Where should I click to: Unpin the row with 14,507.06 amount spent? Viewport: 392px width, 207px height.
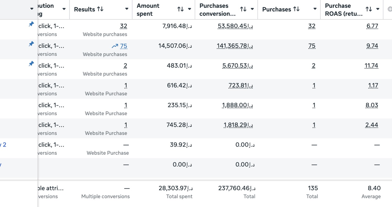tap(31, 44)
